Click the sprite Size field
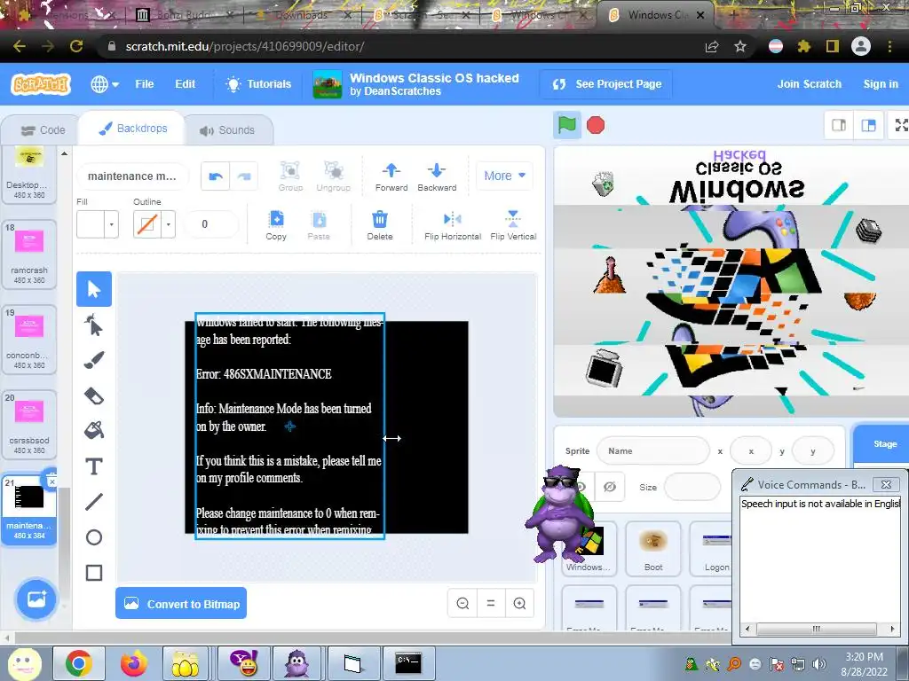The width and height of the screenshot is (909, 681). (x=692, y=487)
